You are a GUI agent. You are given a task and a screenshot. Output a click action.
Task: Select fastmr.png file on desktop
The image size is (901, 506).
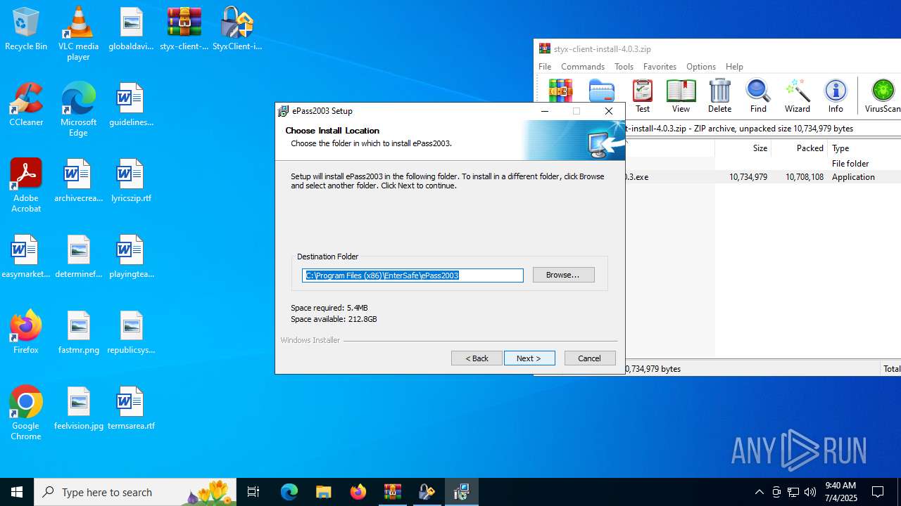point(78,332)
